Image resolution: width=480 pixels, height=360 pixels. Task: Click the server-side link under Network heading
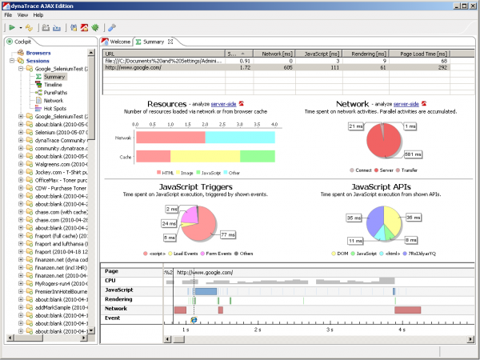coord(406,104)
